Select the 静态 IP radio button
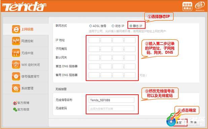208x129 pixels. [x=131, y=26]
